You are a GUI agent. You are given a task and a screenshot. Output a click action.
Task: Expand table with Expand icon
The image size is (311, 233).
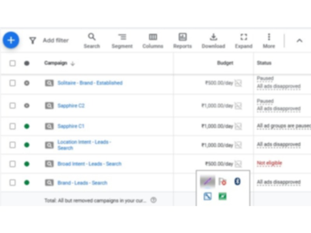[244, 37]
